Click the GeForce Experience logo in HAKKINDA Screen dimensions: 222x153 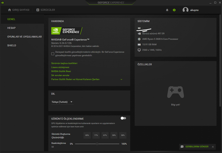coord(67,30)
